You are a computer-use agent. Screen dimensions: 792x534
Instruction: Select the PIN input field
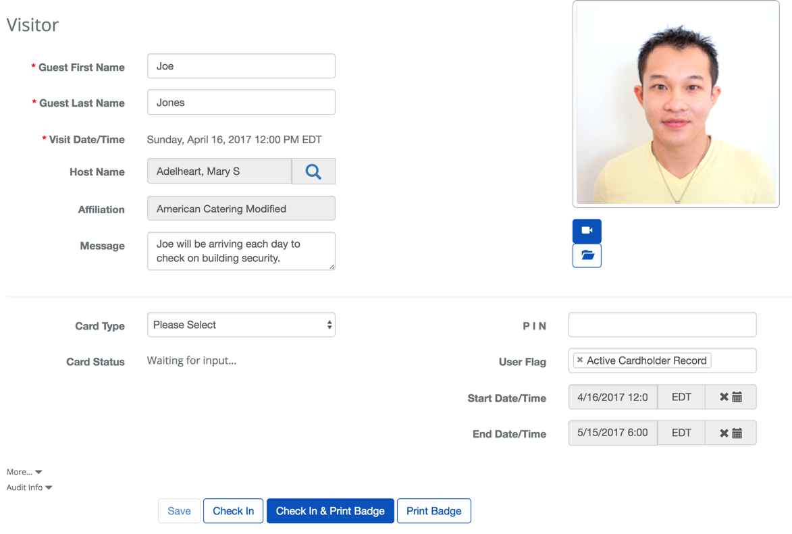(x=662, y=325)
